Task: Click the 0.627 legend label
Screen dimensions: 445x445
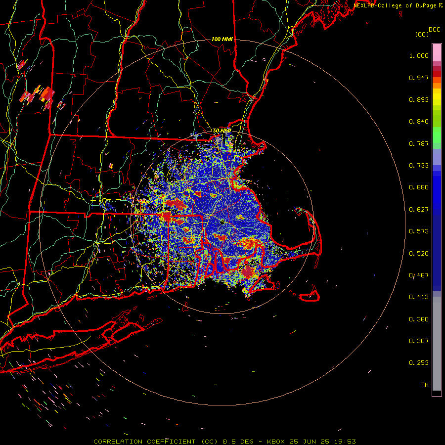Action: point(419,210)
